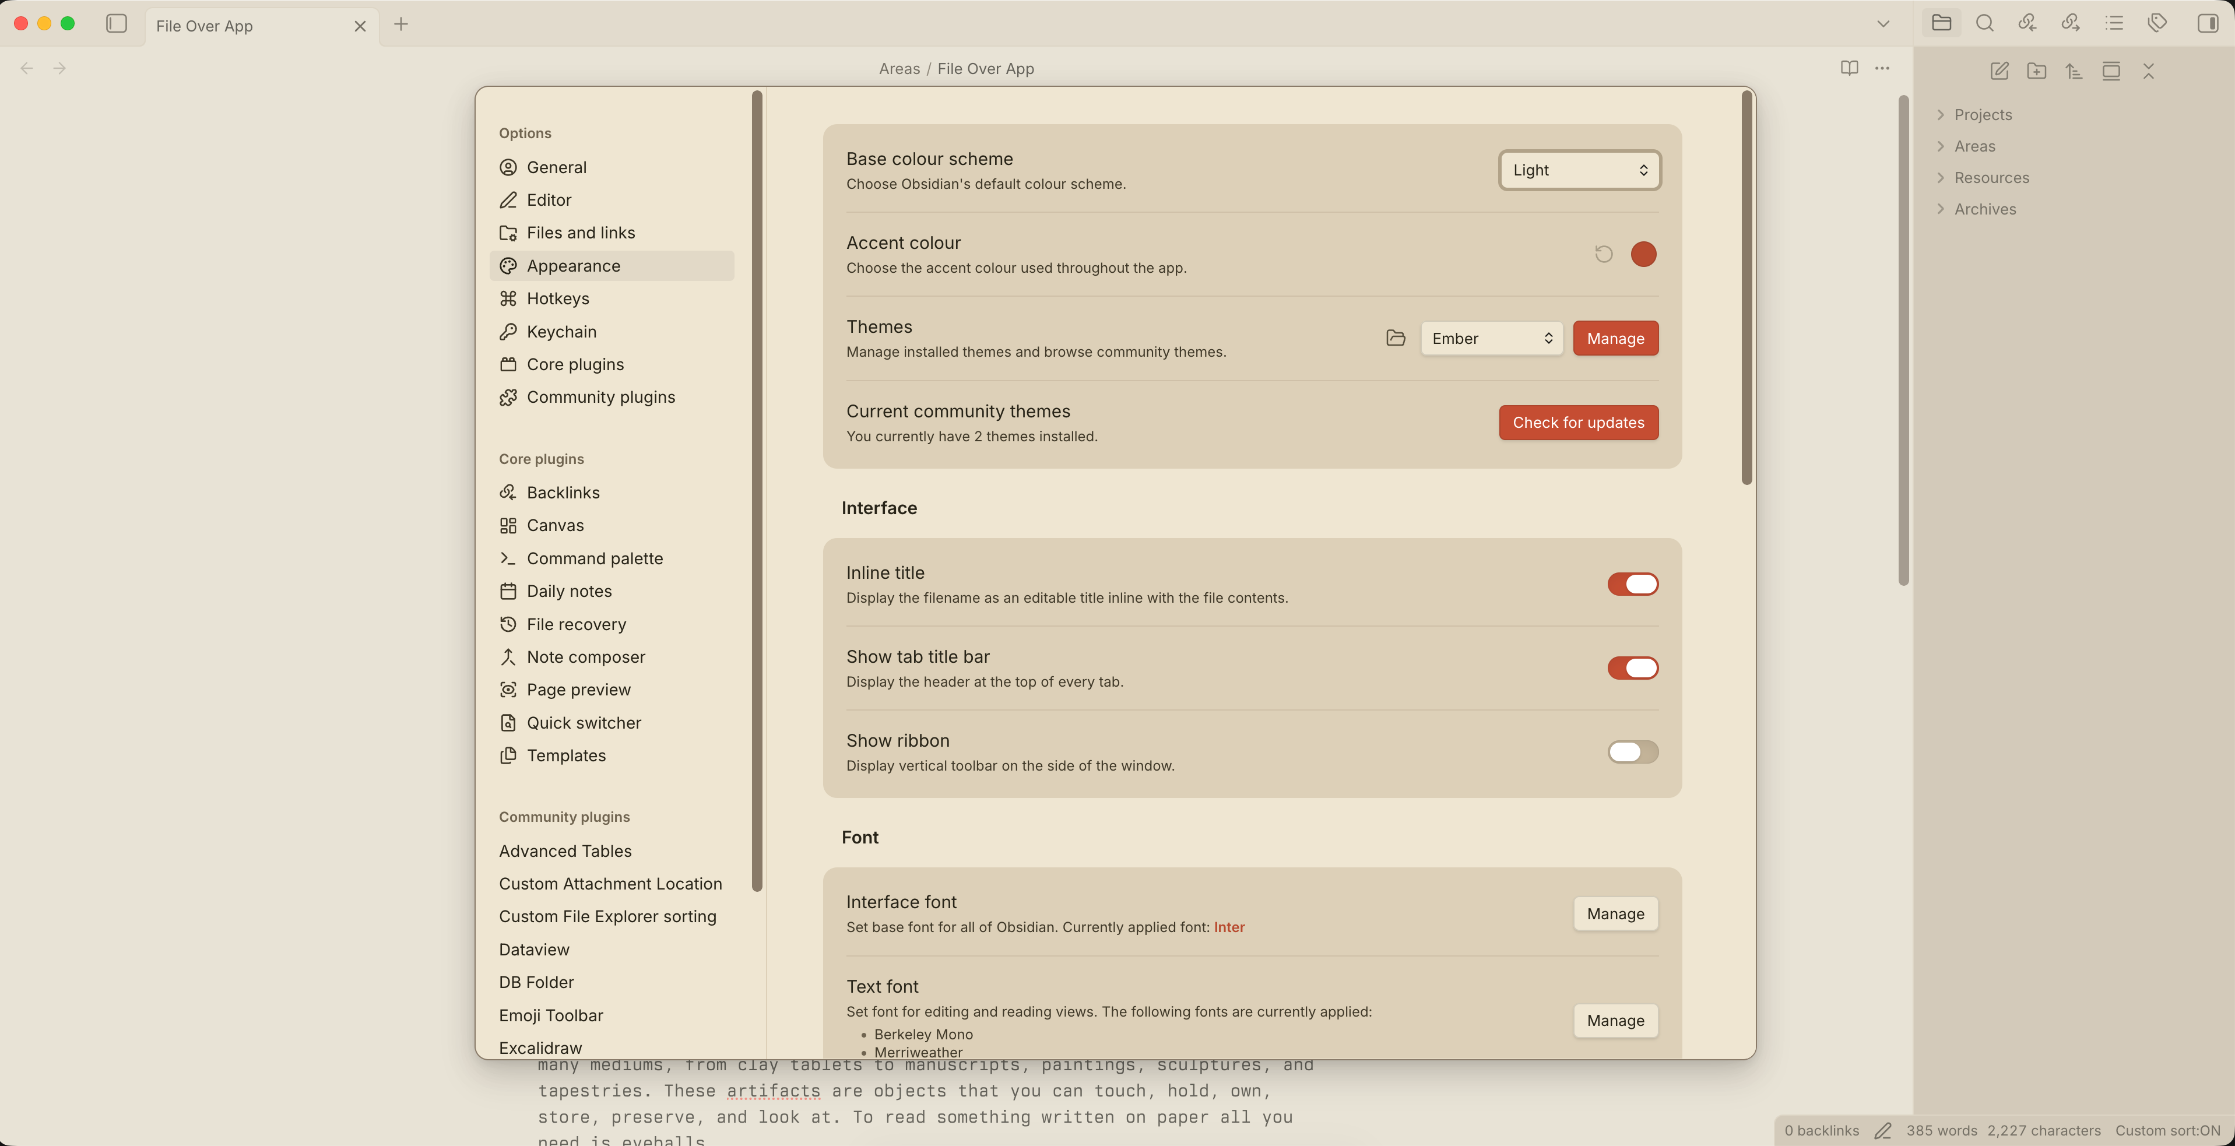Open a new tab with plus icon
This screenshot has width=2235, height=1146.
point(401,24)
